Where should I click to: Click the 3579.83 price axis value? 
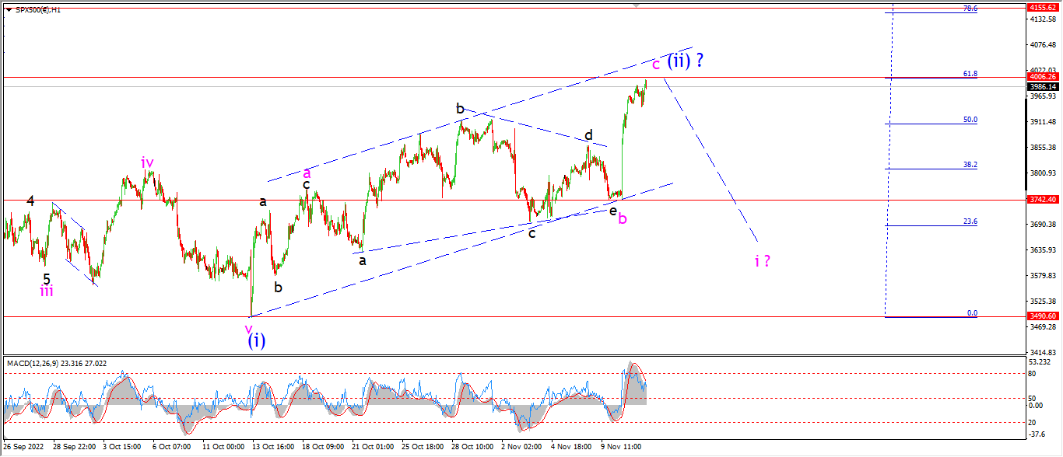(1042, 276)
